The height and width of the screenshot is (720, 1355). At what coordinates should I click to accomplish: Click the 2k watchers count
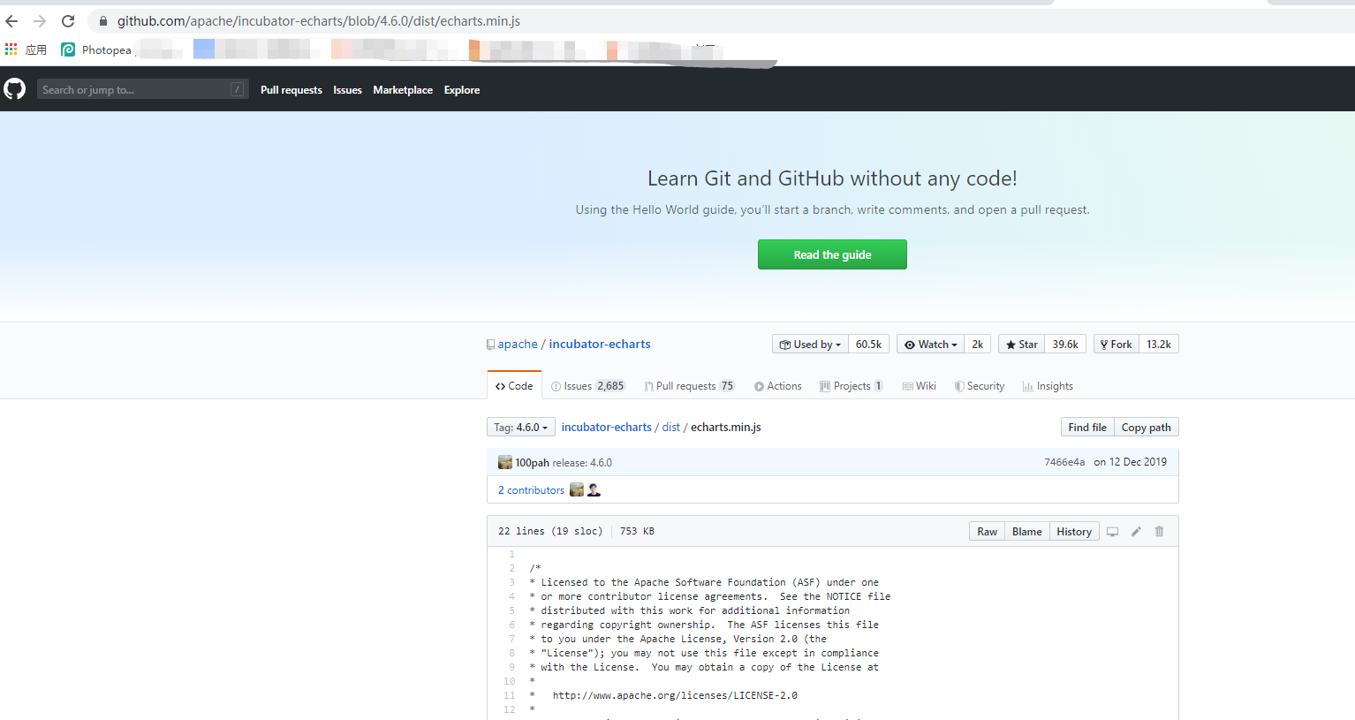click(978, 345)
